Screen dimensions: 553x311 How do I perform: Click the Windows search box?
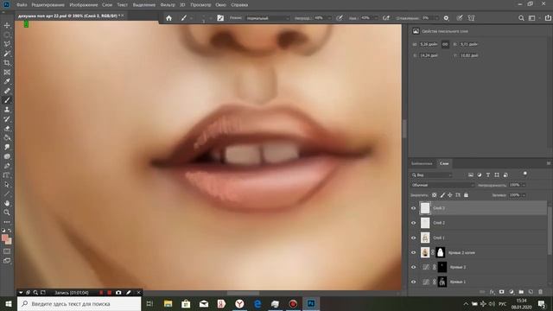tap(79, 303)
